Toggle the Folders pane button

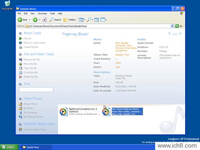coord(70,20)
